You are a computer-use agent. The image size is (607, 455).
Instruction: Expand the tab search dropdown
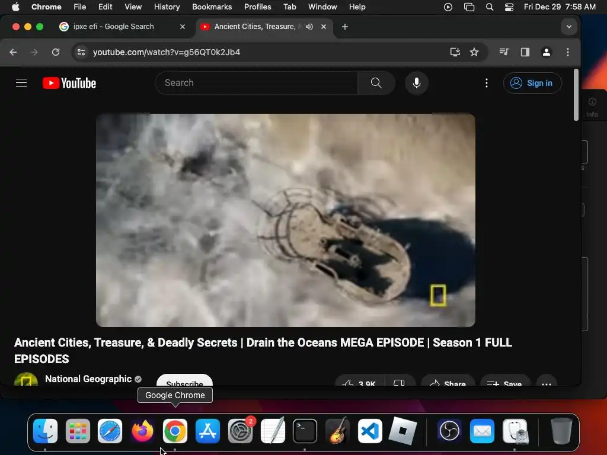568,26
